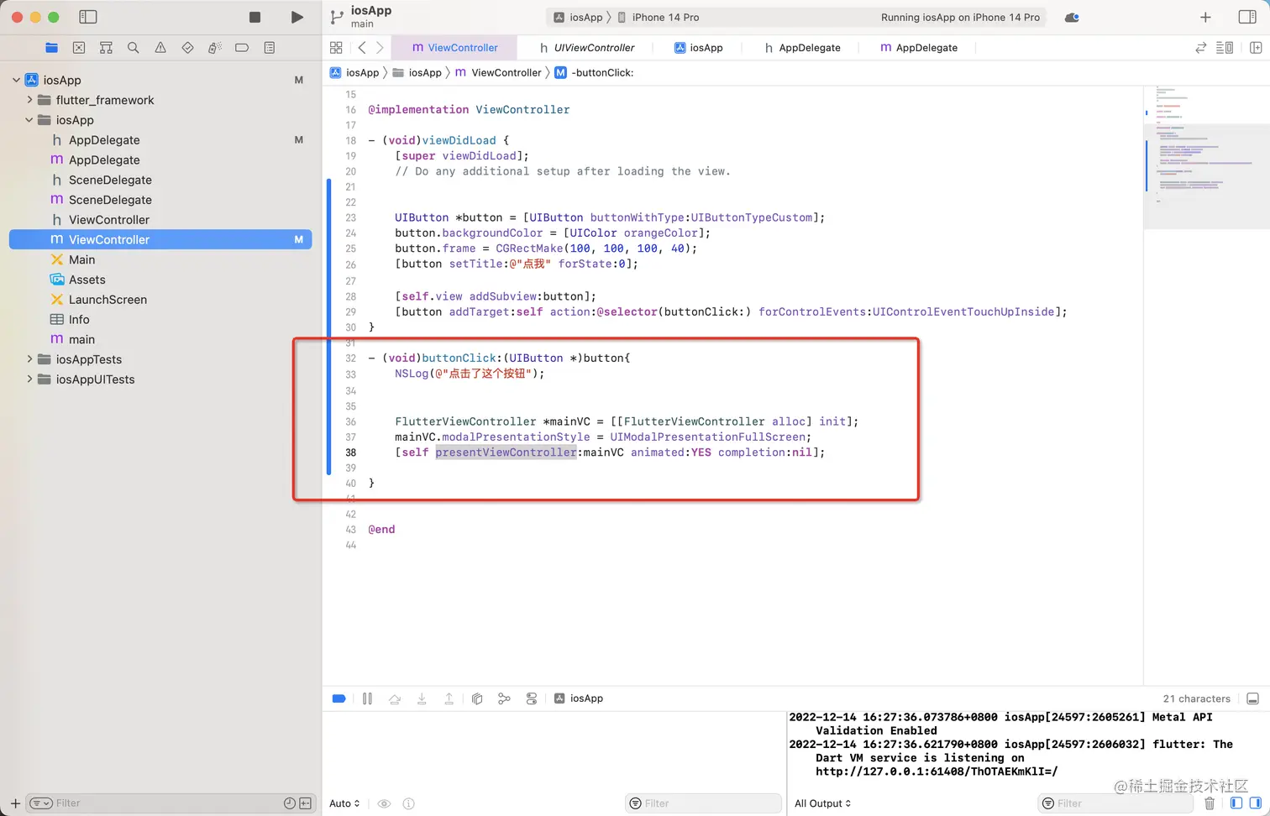Click the swap editor review icon
1270x816 pixels.
[1201, 48]
